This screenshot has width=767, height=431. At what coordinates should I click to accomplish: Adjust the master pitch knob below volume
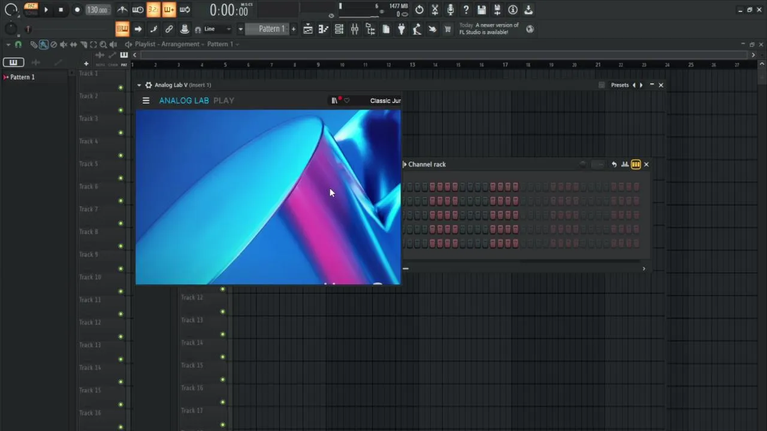tap(11, 29)
